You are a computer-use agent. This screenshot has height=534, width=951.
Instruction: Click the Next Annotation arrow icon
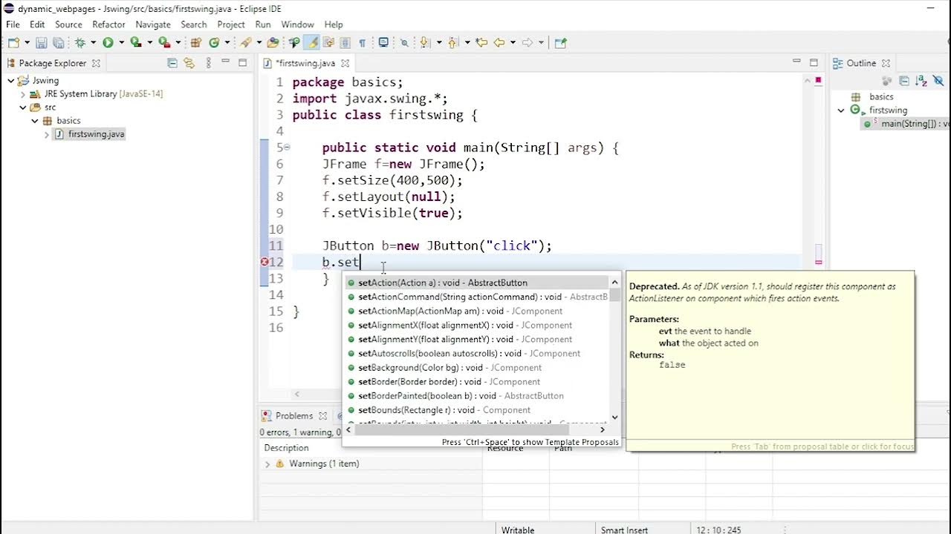[424, 43]
